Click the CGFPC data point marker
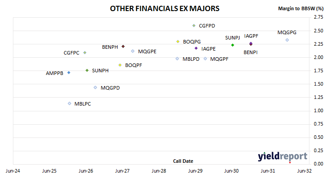Screen dimensions: 325x177 [x=85, y=53]
